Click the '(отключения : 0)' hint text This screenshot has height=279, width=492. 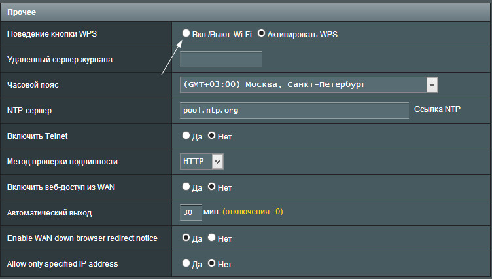point(253,212)
